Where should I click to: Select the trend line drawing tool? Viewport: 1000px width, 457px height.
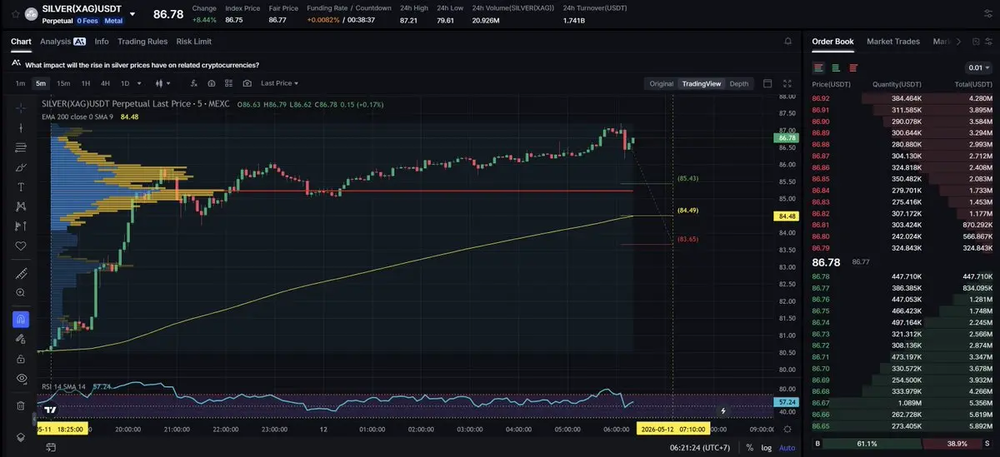point(21,128)
